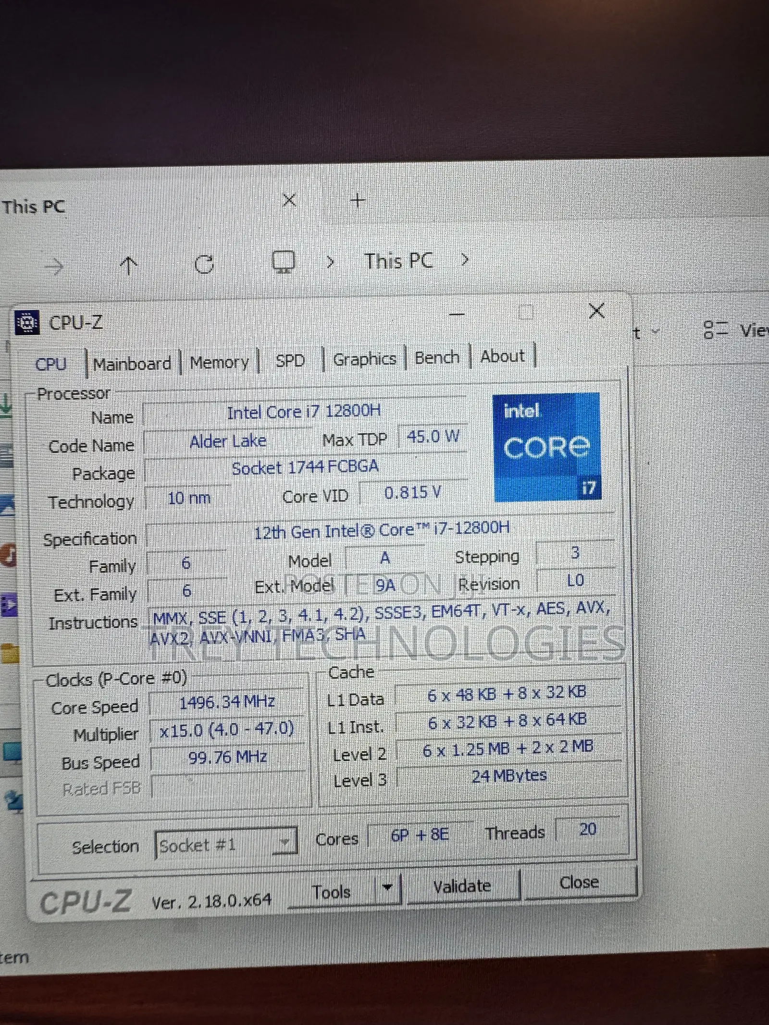769x1025 pixels.
Task: Minimize the CPU-Z window
Action: click(x=457, y=314)
